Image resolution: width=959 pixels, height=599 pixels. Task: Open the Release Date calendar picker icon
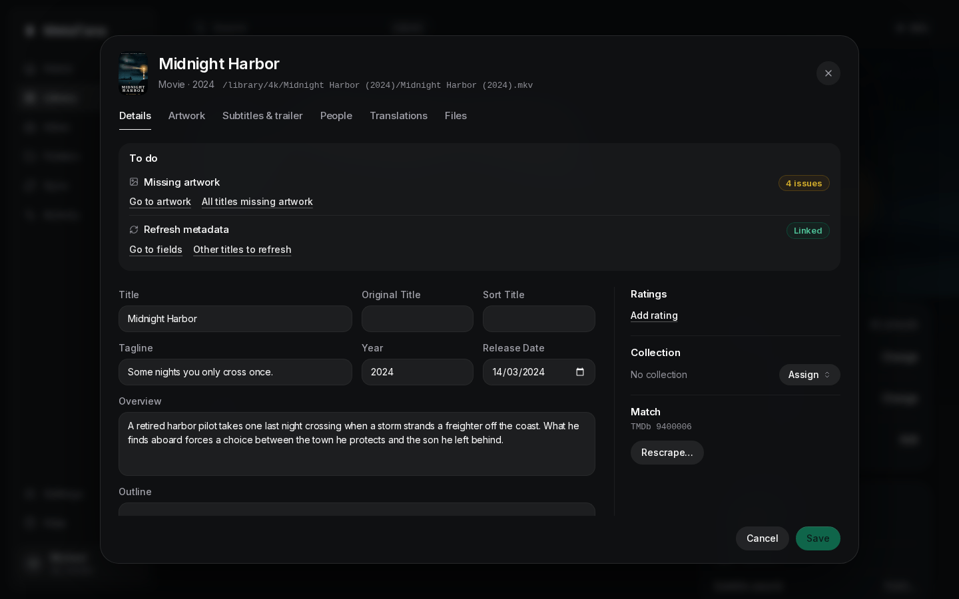580,372
